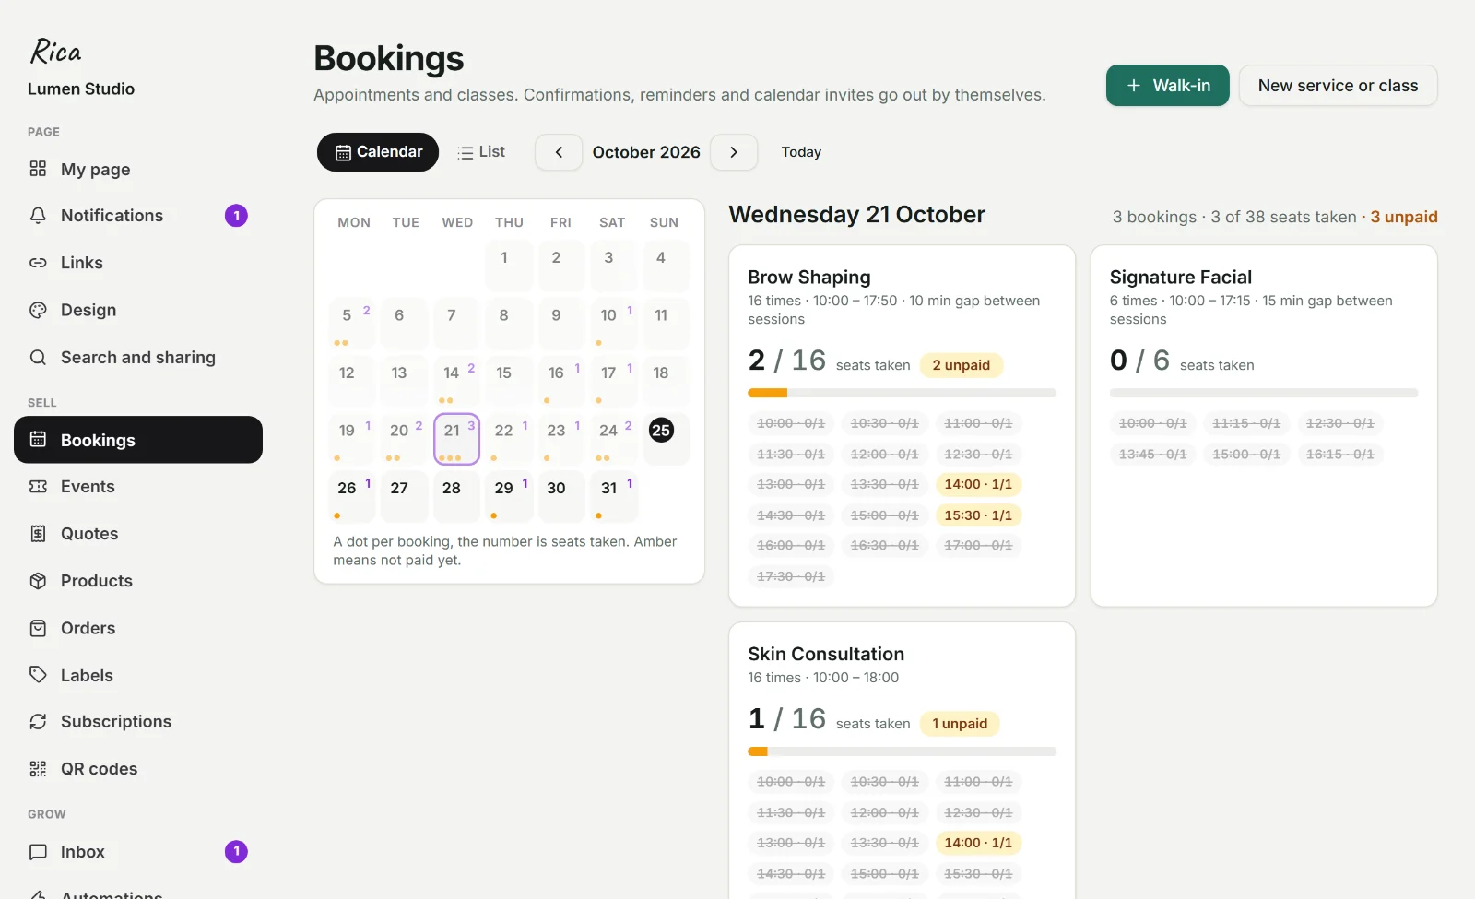
Task: Click the Links chain icon
Action: click(x=38, y=263)
